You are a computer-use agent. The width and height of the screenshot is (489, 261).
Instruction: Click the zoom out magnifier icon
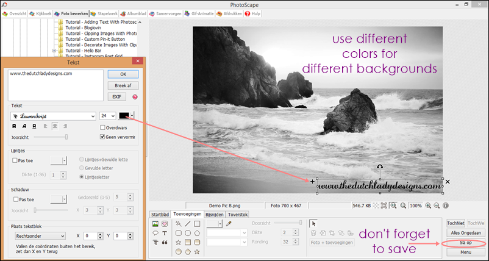pyautogui.click(x=437, y=206)
